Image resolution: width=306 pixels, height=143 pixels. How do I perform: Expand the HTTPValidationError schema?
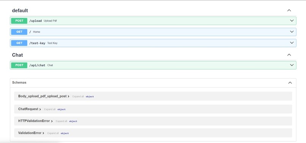click(x=35, y=121)
